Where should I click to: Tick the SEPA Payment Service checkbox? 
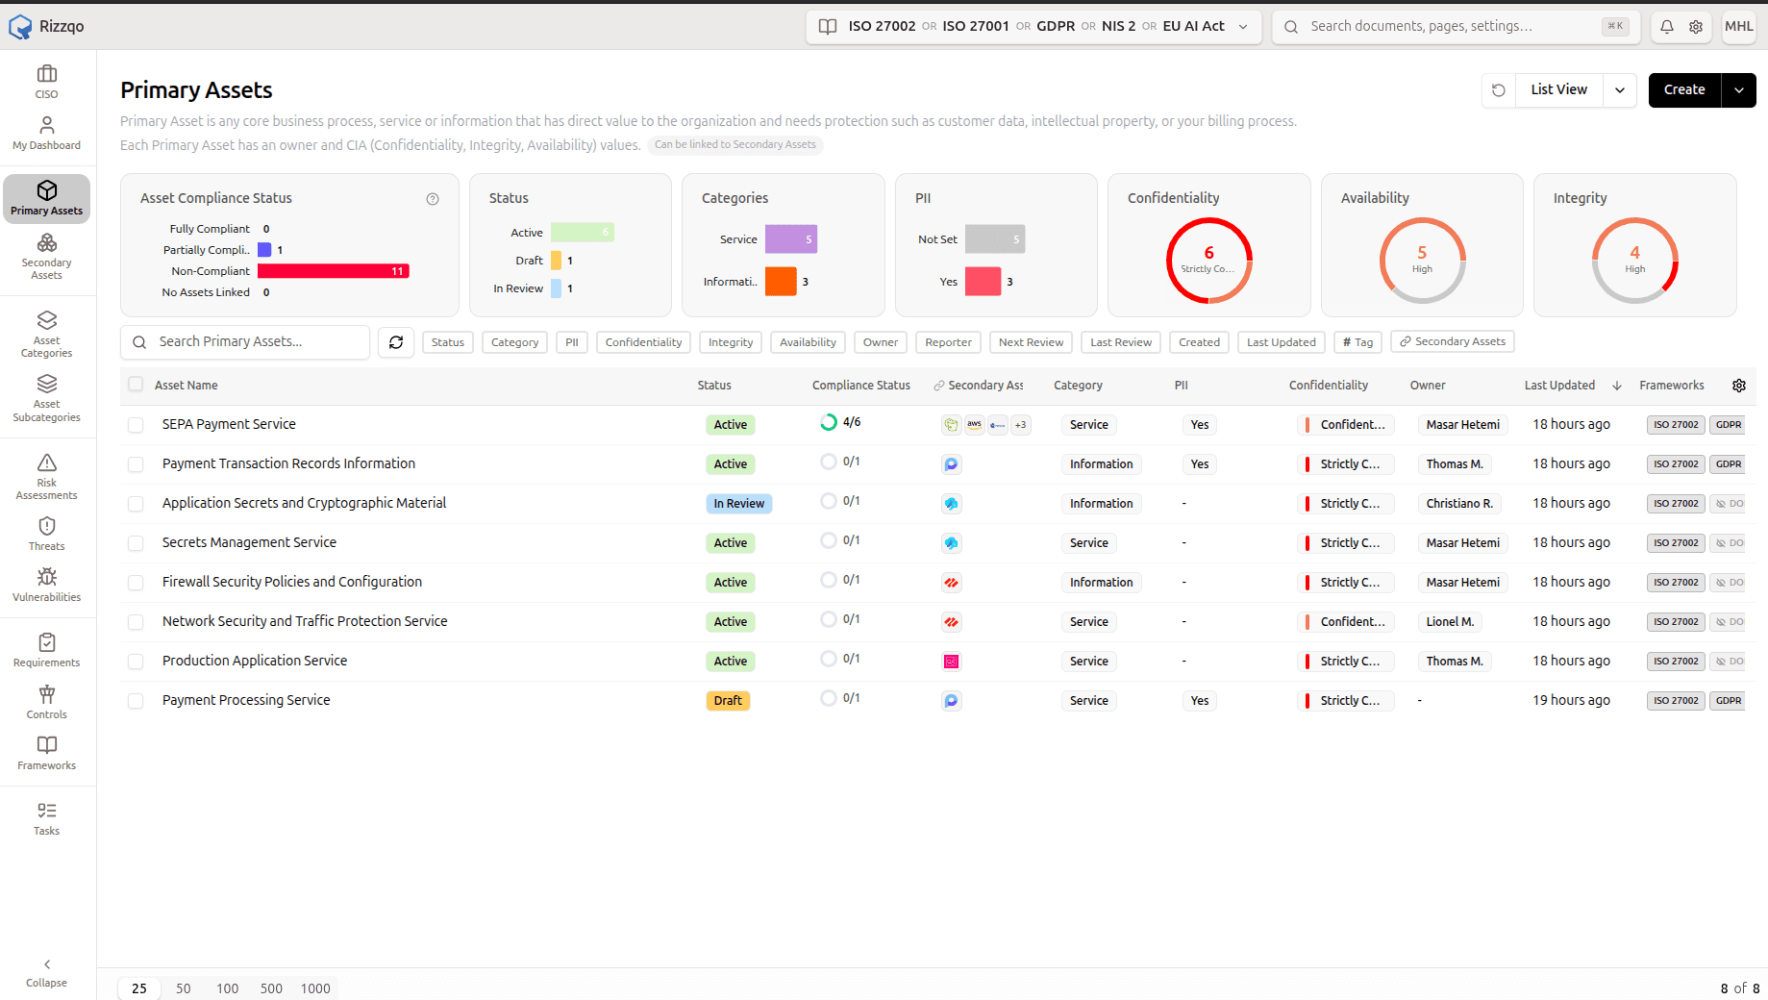tap(136, 425)
